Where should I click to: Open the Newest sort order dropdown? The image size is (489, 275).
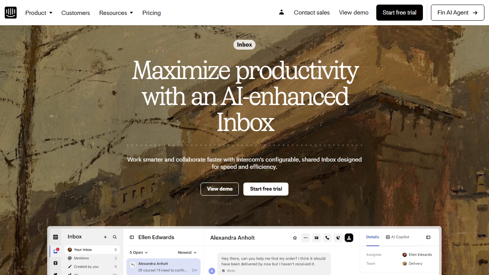click(187, 252)
